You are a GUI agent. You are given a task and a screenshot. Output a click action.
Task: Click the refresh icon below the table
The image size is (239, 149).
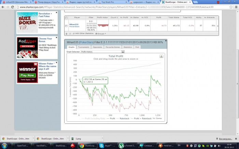(x=70, y=34)
